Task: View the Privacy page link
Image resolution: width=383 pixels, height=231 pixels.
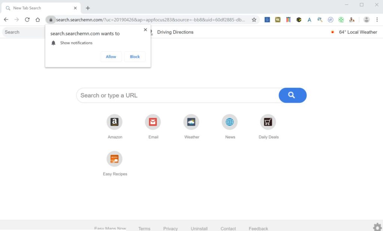Action: click(170, 228)
